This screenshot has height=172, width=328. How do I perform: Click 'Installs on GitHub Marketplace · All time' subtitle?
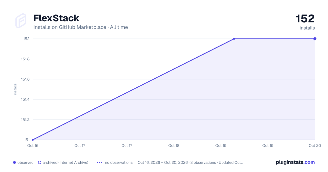click(x=81, y=27)
